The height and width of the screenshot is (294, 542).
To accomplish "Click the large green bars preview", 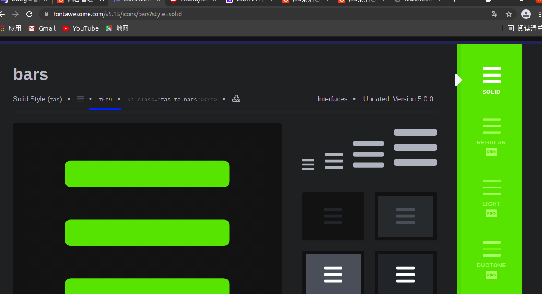I will point(147,209).
